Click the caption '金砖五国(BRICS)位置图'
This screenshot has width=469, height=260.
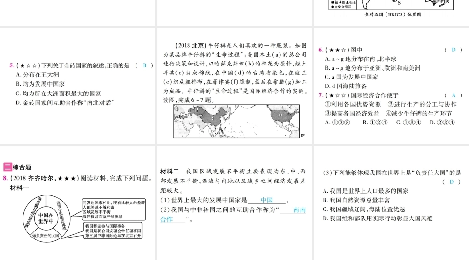pyautogui.click(x=393, y=14)
